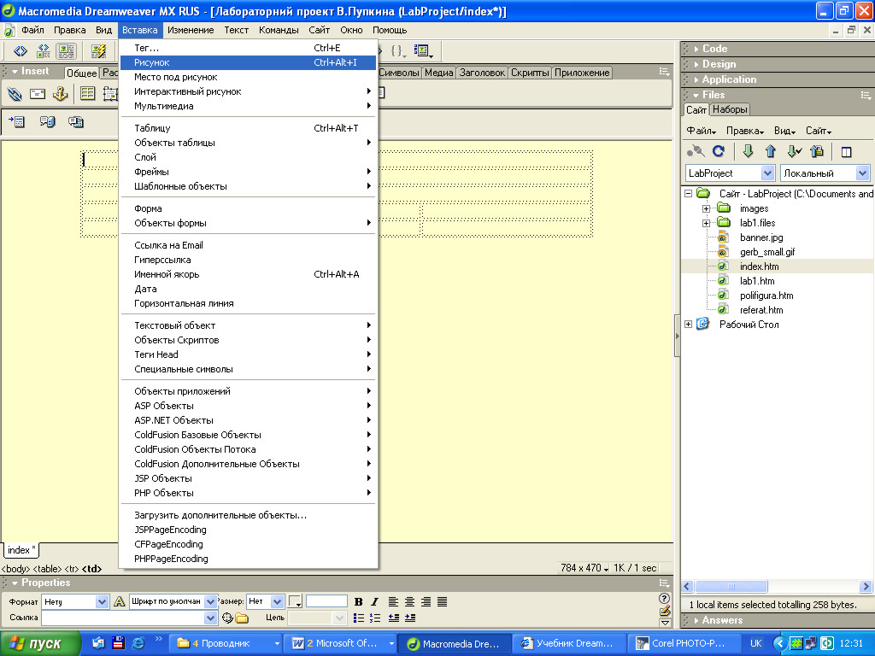Click the text outdent icon

coord(394,618)
